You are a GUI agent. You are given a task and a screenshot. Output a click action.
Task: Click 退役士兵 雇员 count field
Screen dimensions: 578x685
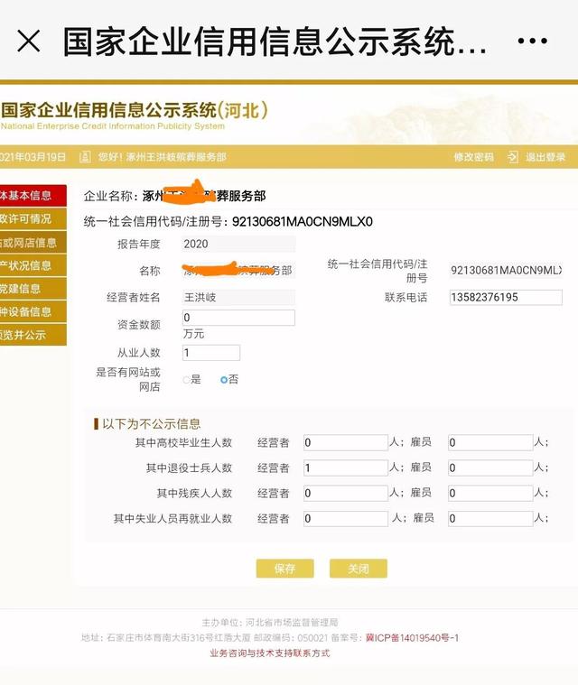point(490,467)
